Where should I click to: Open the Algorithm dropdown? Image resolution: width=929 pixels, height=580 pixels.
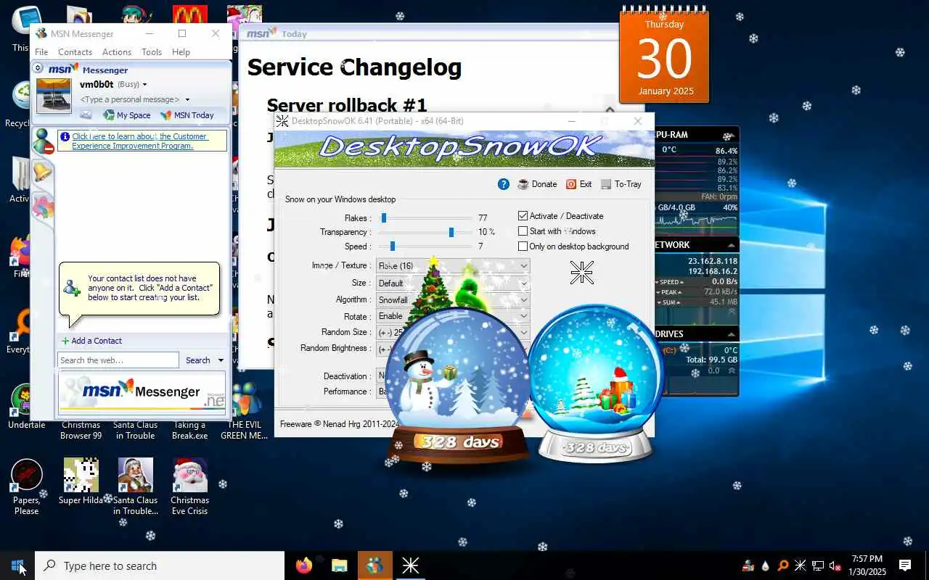(453, 299)
